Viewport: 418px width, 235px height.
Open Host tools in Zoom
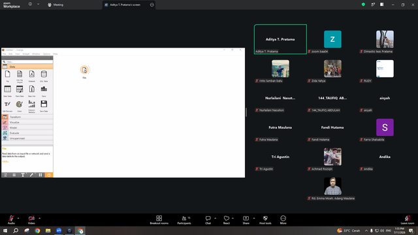[x=265, y=220]
